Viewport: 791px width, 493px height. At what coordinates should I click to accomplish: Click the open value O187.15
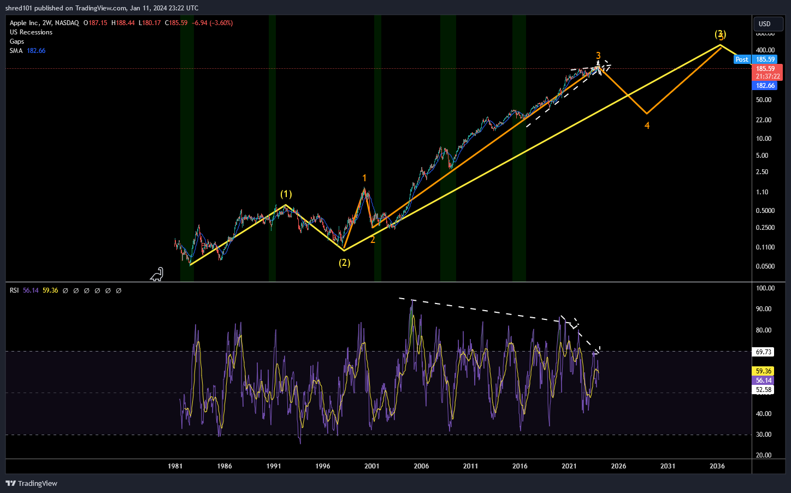(96, 23)
